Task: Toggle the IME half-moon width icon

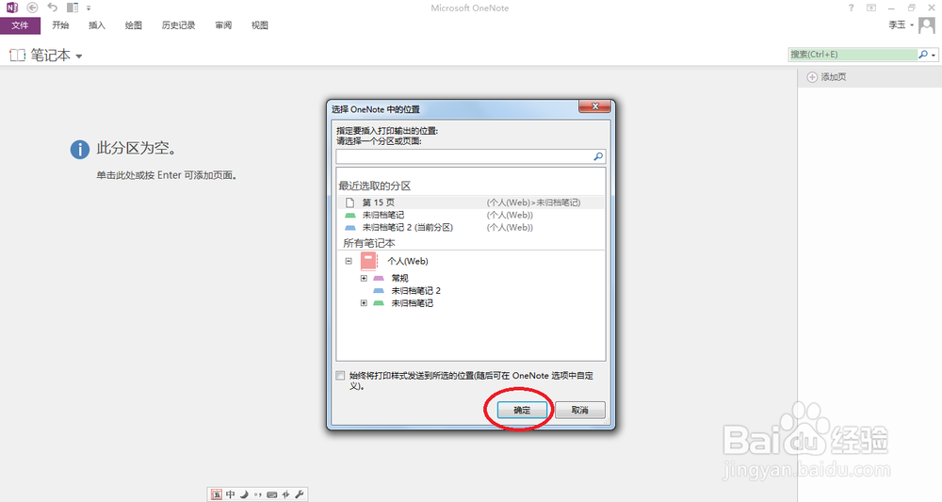Action: click(x=244, y=494)
